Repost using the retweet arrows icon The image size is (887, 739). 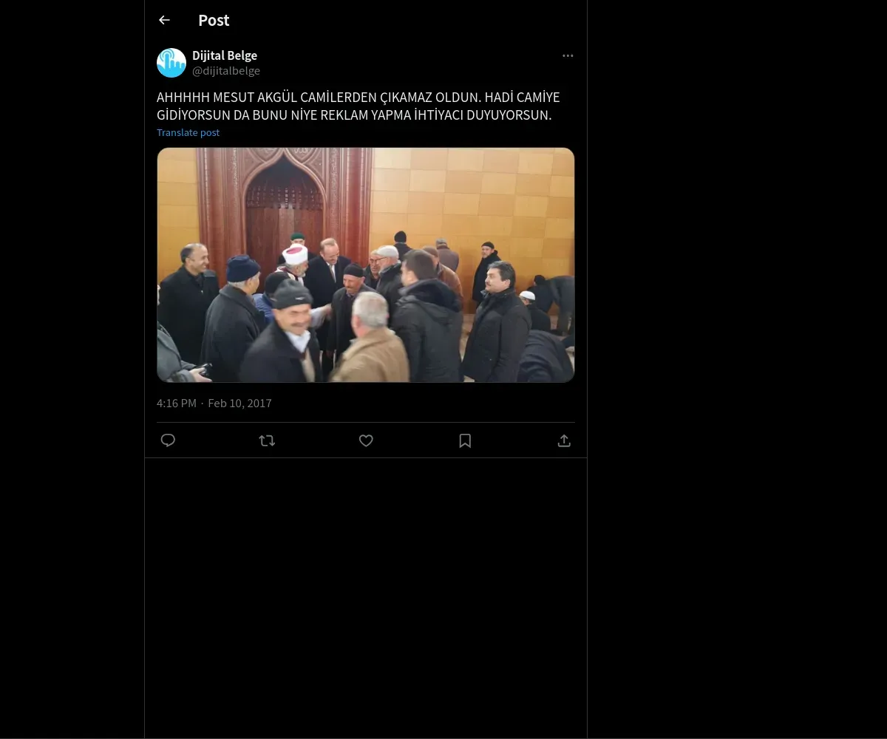pyautogui.click(x=267, y=440)
